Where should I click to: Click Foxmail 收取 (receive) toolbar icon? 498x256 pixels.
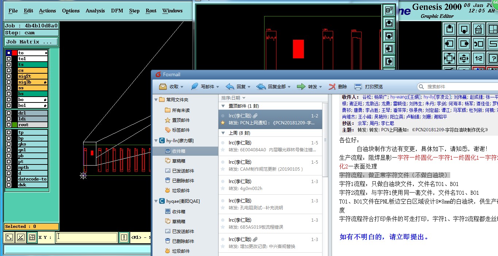163,87
